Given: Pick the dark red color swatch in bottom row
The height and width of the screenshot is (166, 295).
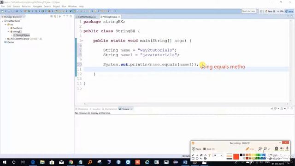Looking at the screenshot, I should (247, 158).
